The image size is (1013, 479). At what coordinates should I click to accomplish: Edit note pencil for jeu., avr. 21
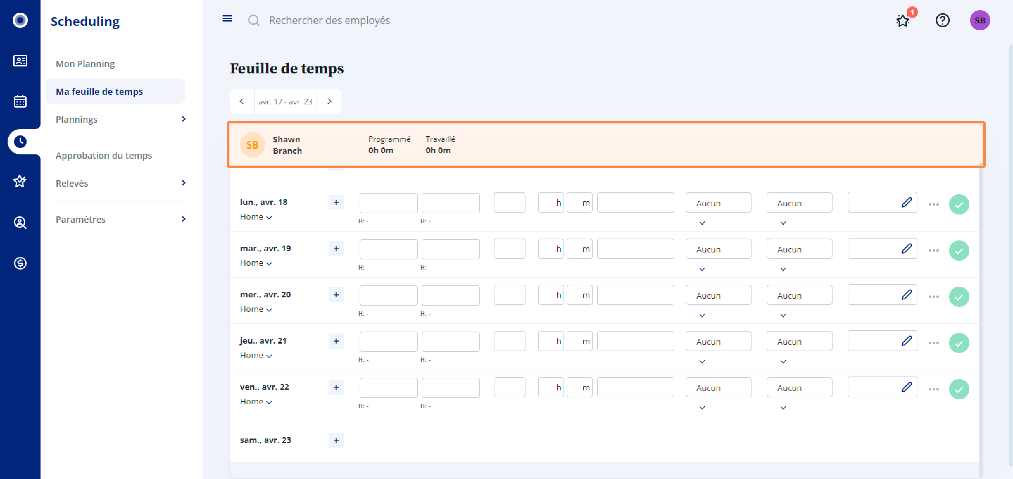906,341
